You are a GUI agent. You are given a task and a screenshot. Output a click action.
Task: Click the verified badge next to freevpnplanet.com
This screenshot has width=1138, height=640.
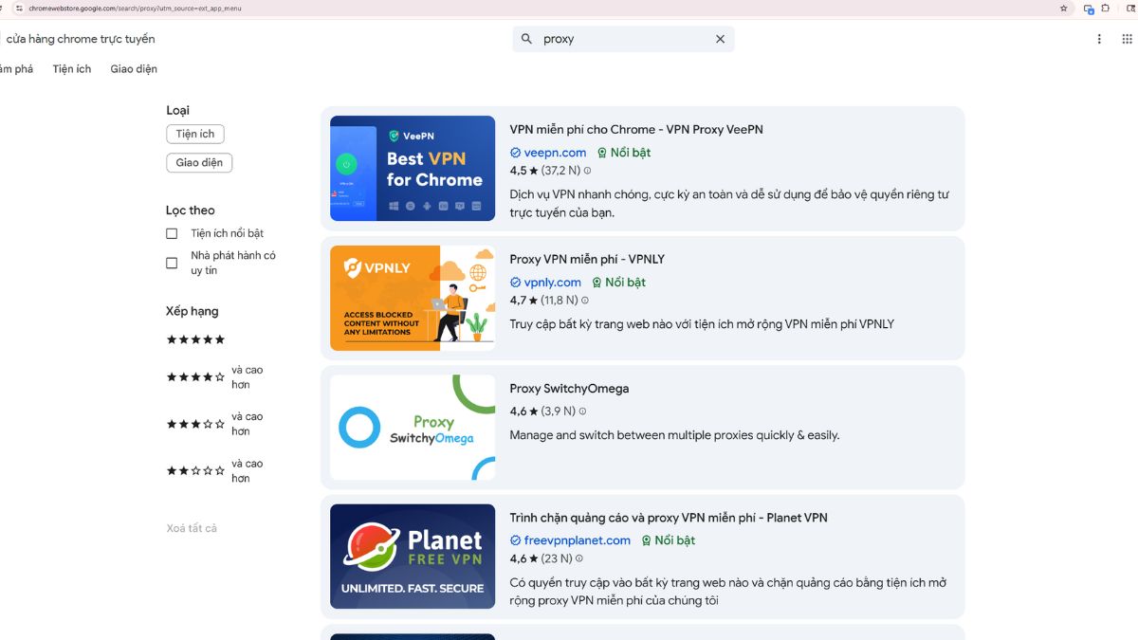tap(515, 540)
